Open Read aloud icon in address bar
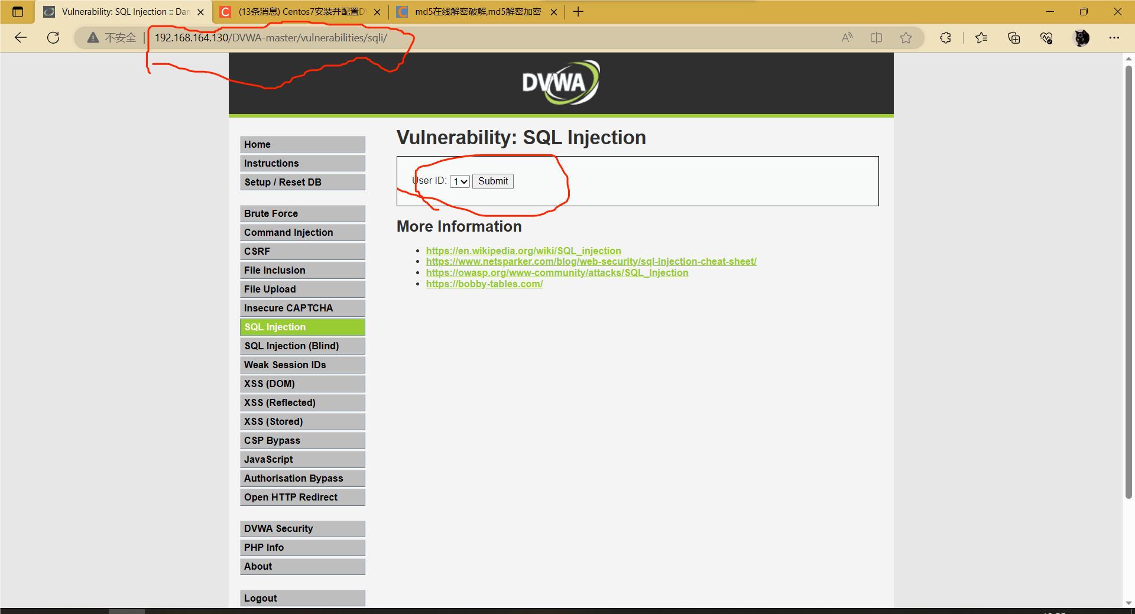This screenshot has height=614, width=1135. 847,38
